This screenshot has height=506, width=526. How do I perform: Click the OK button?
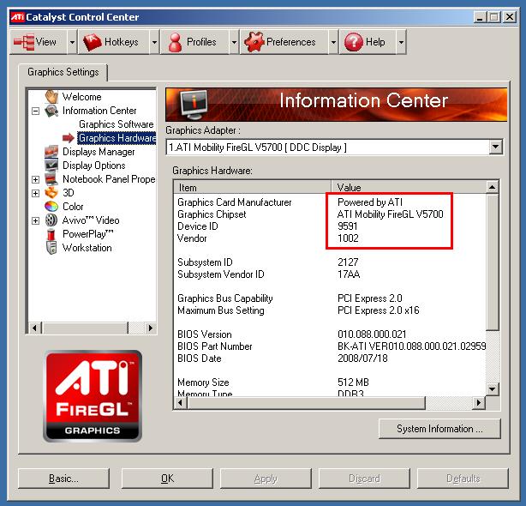point(167,479)
